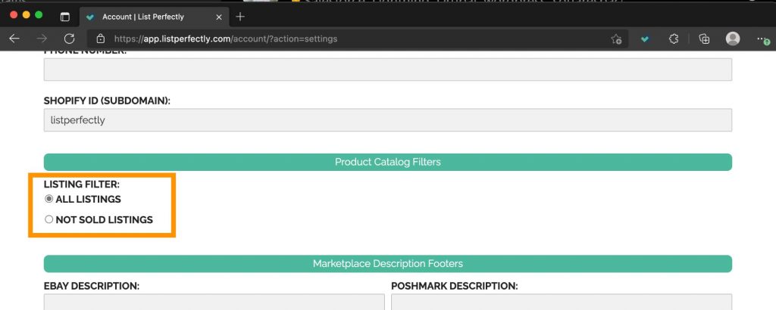The image size is (776, 310).
Task: Click the SHOPIFY ID (SUBDOMAIN) label
Action: pyautogui.click(x=107, y=101)
